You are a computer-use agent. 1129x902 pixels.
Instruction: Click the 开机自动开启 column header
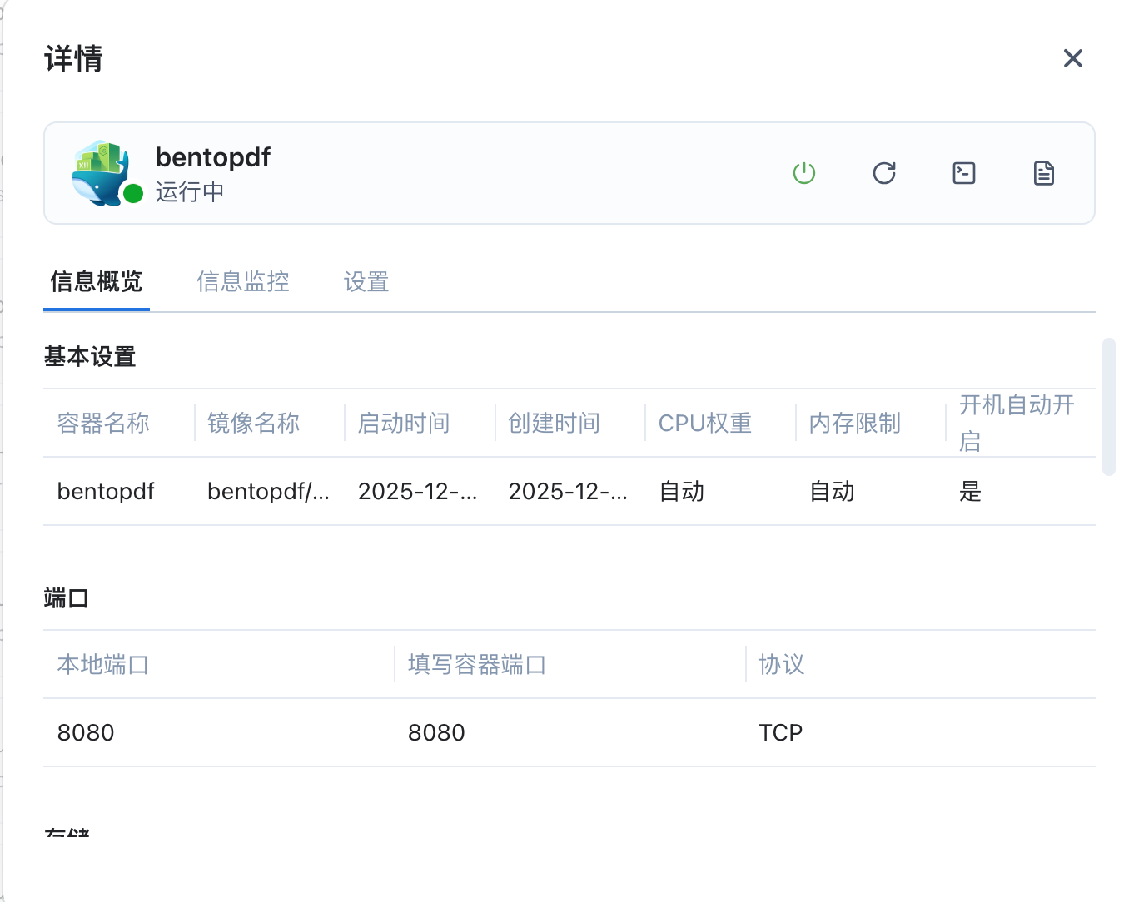1017,423
